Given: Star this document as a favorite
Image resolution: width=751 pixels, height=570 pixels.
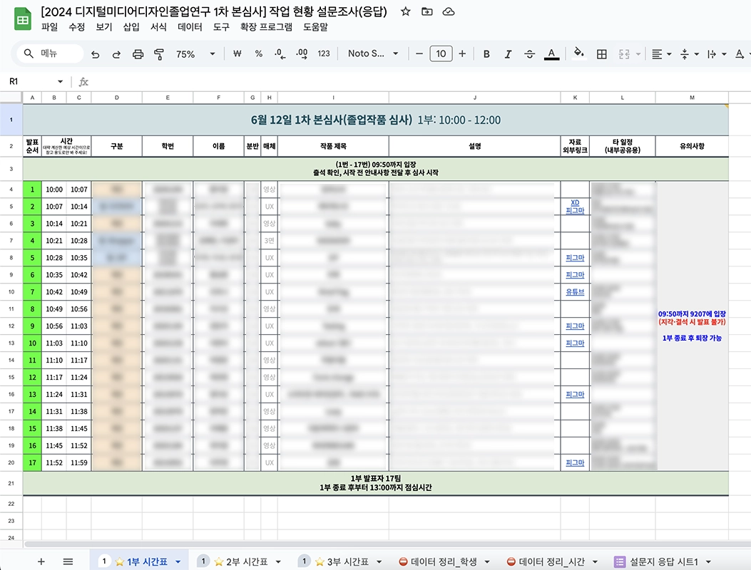Looking at the screenshot, I should pyautogui.click(x=405, y=12).
